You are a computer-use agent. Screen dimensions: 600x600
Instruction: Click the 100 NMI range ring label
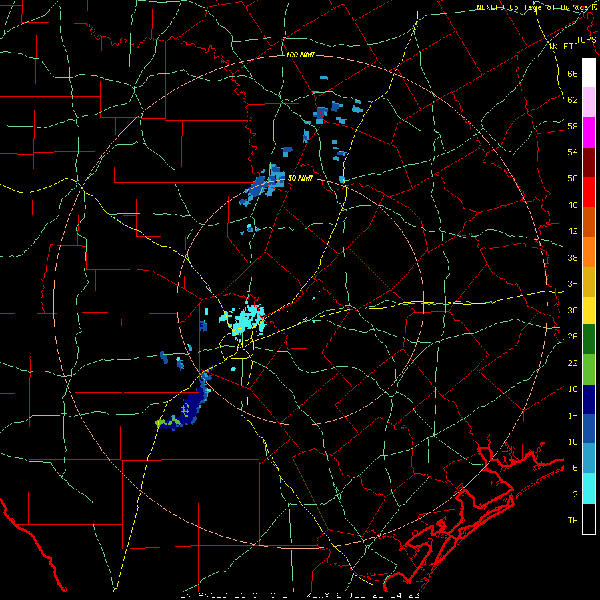pos(300,55)
